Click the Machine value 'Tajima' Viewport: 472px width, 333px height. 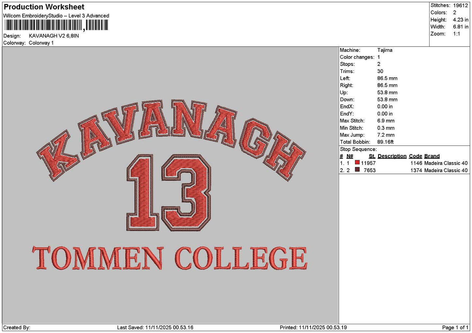pos(385,50)
